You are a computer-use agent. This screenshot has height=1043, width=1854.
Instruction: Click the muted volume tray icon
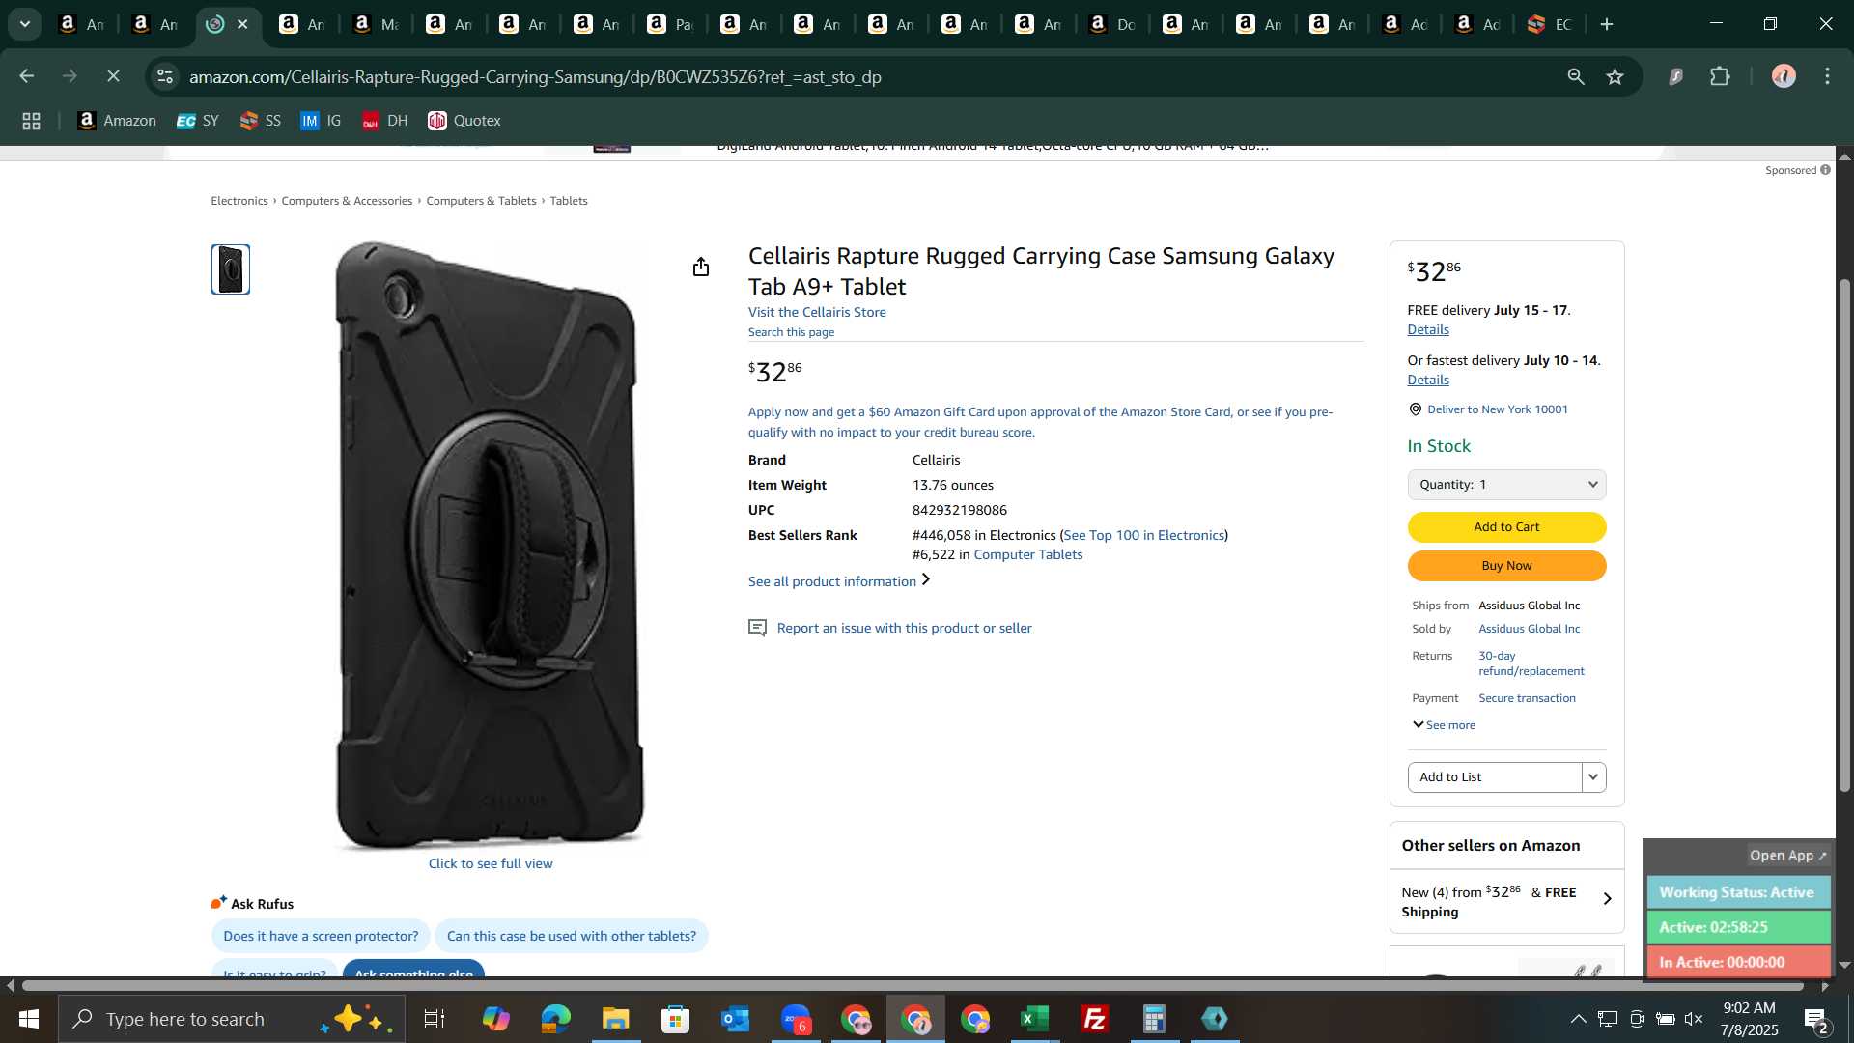point(1694,1019)
